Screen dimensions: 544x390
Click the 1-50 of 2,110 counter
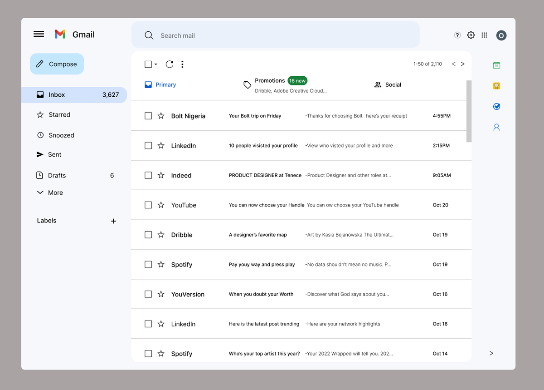(x=427, y=64)
